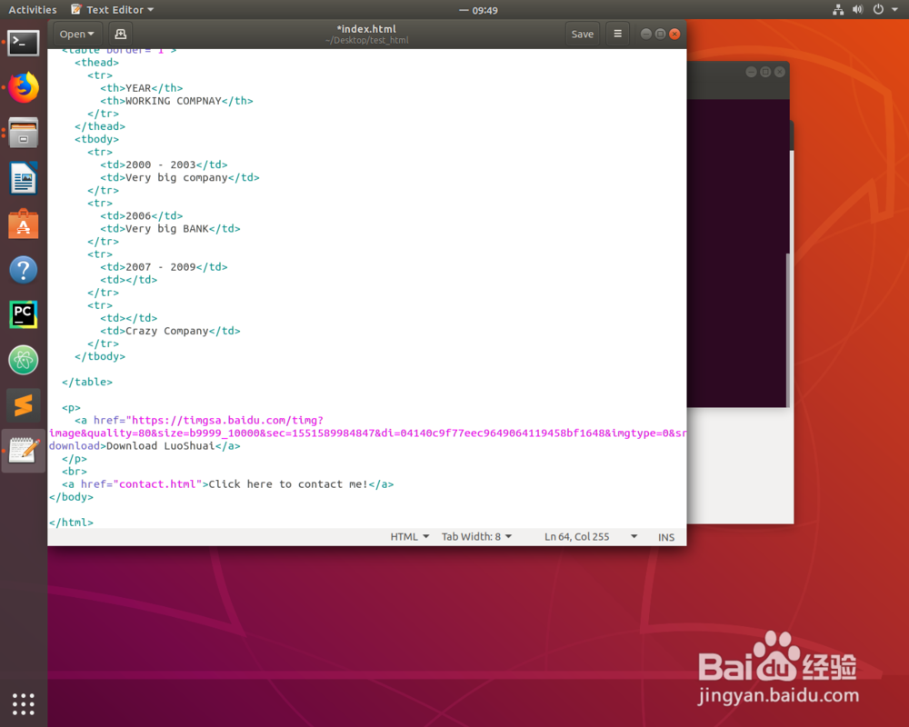Open the clock showing 09:49

pyautogui.click(x=479, y=10)
